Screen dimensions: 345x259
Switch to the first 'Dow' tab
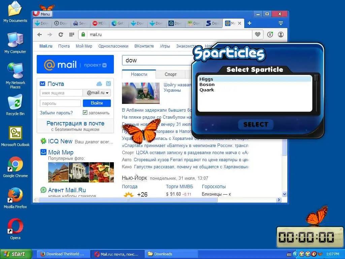point(42,23)
